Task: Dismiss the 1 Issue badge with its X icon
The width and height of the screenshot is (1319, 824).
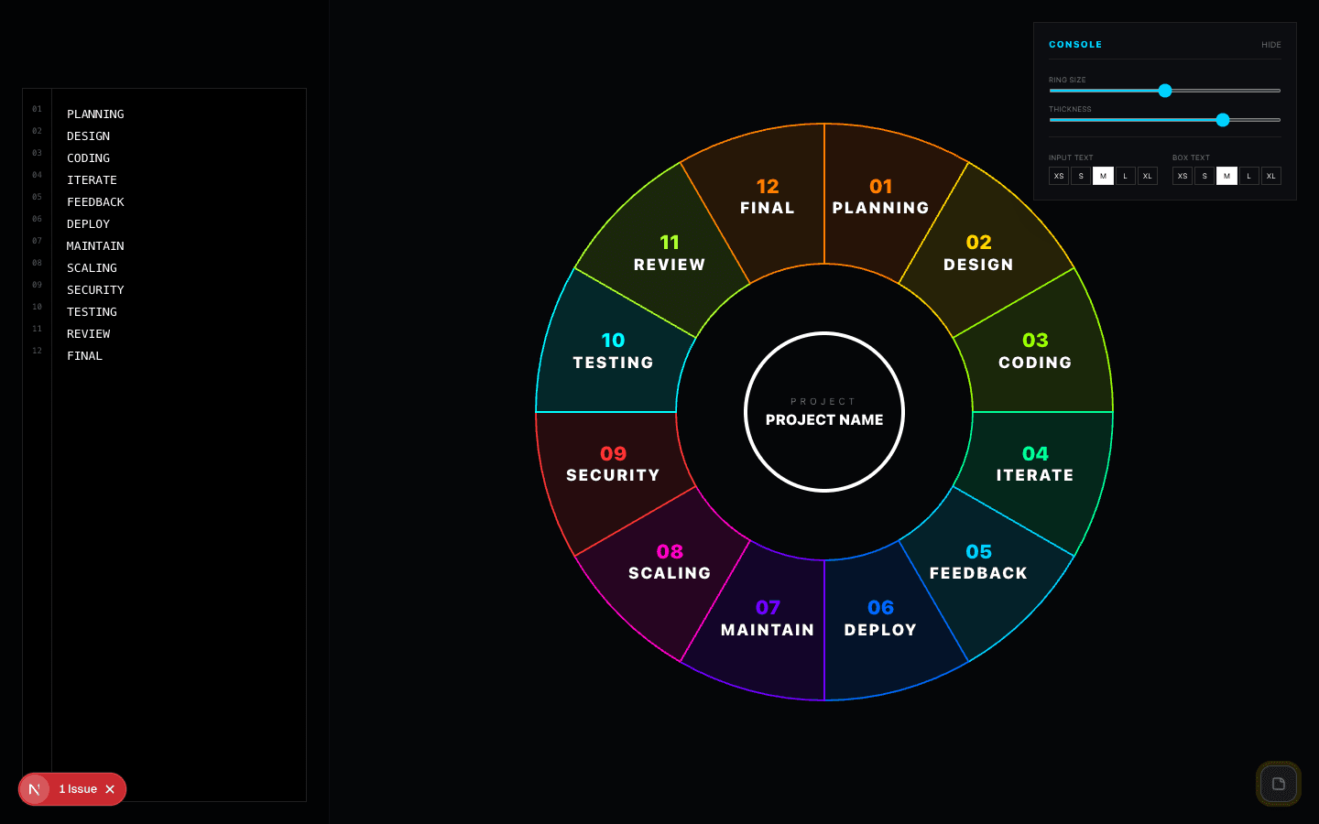Action: [109, 789]
